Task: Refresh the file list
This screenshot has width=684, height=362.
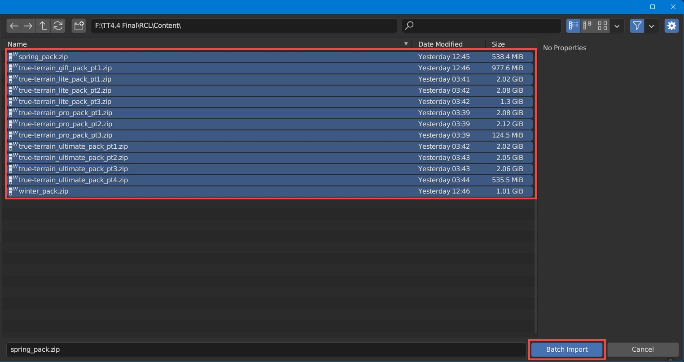Action: point(58,26)
